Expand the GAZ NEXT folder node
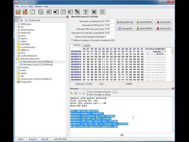This screenshot has height=142, width=189. pyautogui.click(x=17, y=44)
